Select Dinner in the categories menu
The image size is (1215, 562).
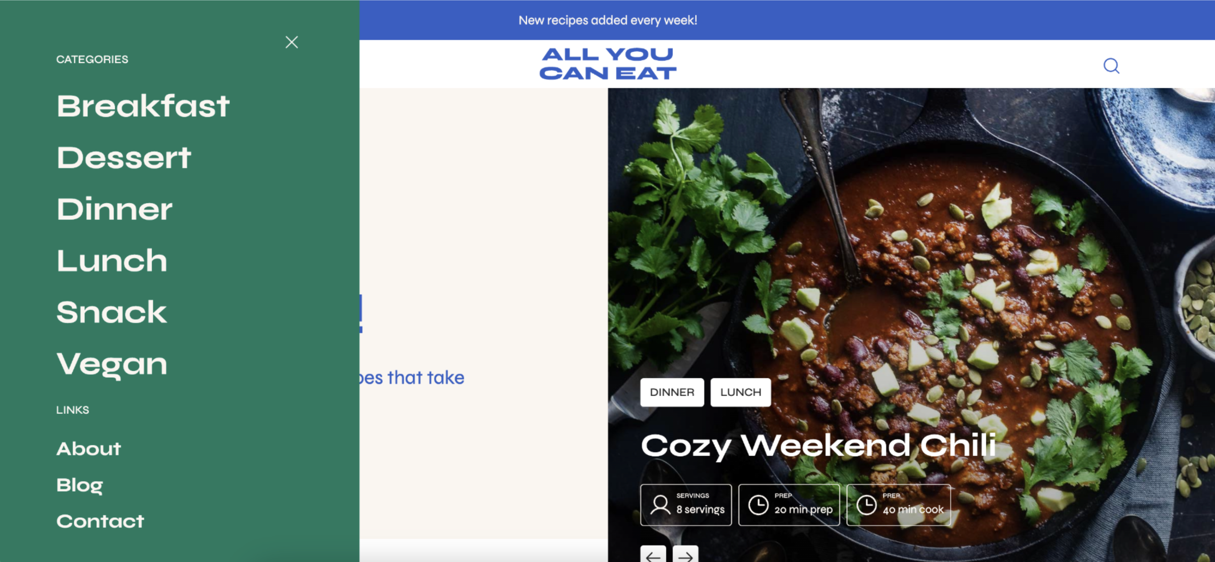pos(115,209)
